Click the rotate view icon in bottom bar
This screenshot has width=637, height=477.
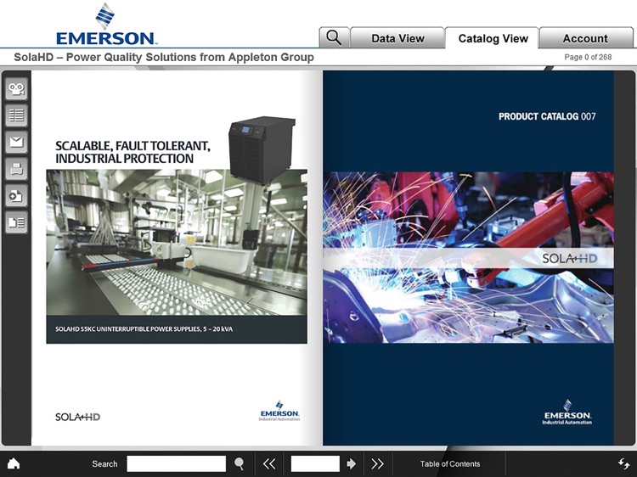[623, 463]
